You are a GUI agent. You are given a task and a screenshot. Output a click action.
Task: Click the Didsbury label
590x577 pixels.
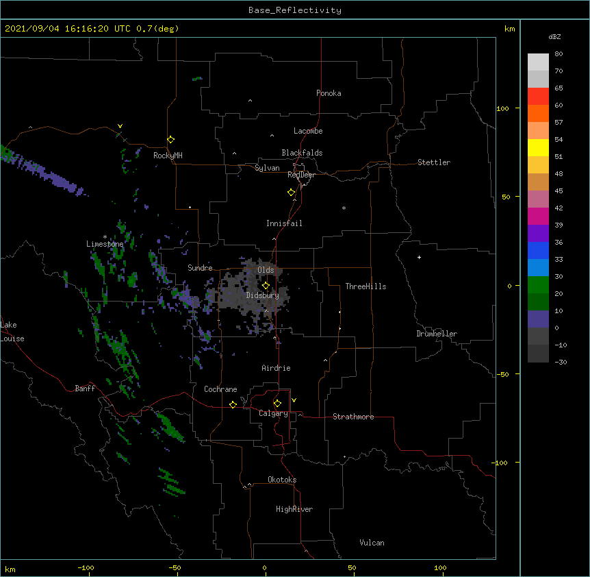[263, 295]
